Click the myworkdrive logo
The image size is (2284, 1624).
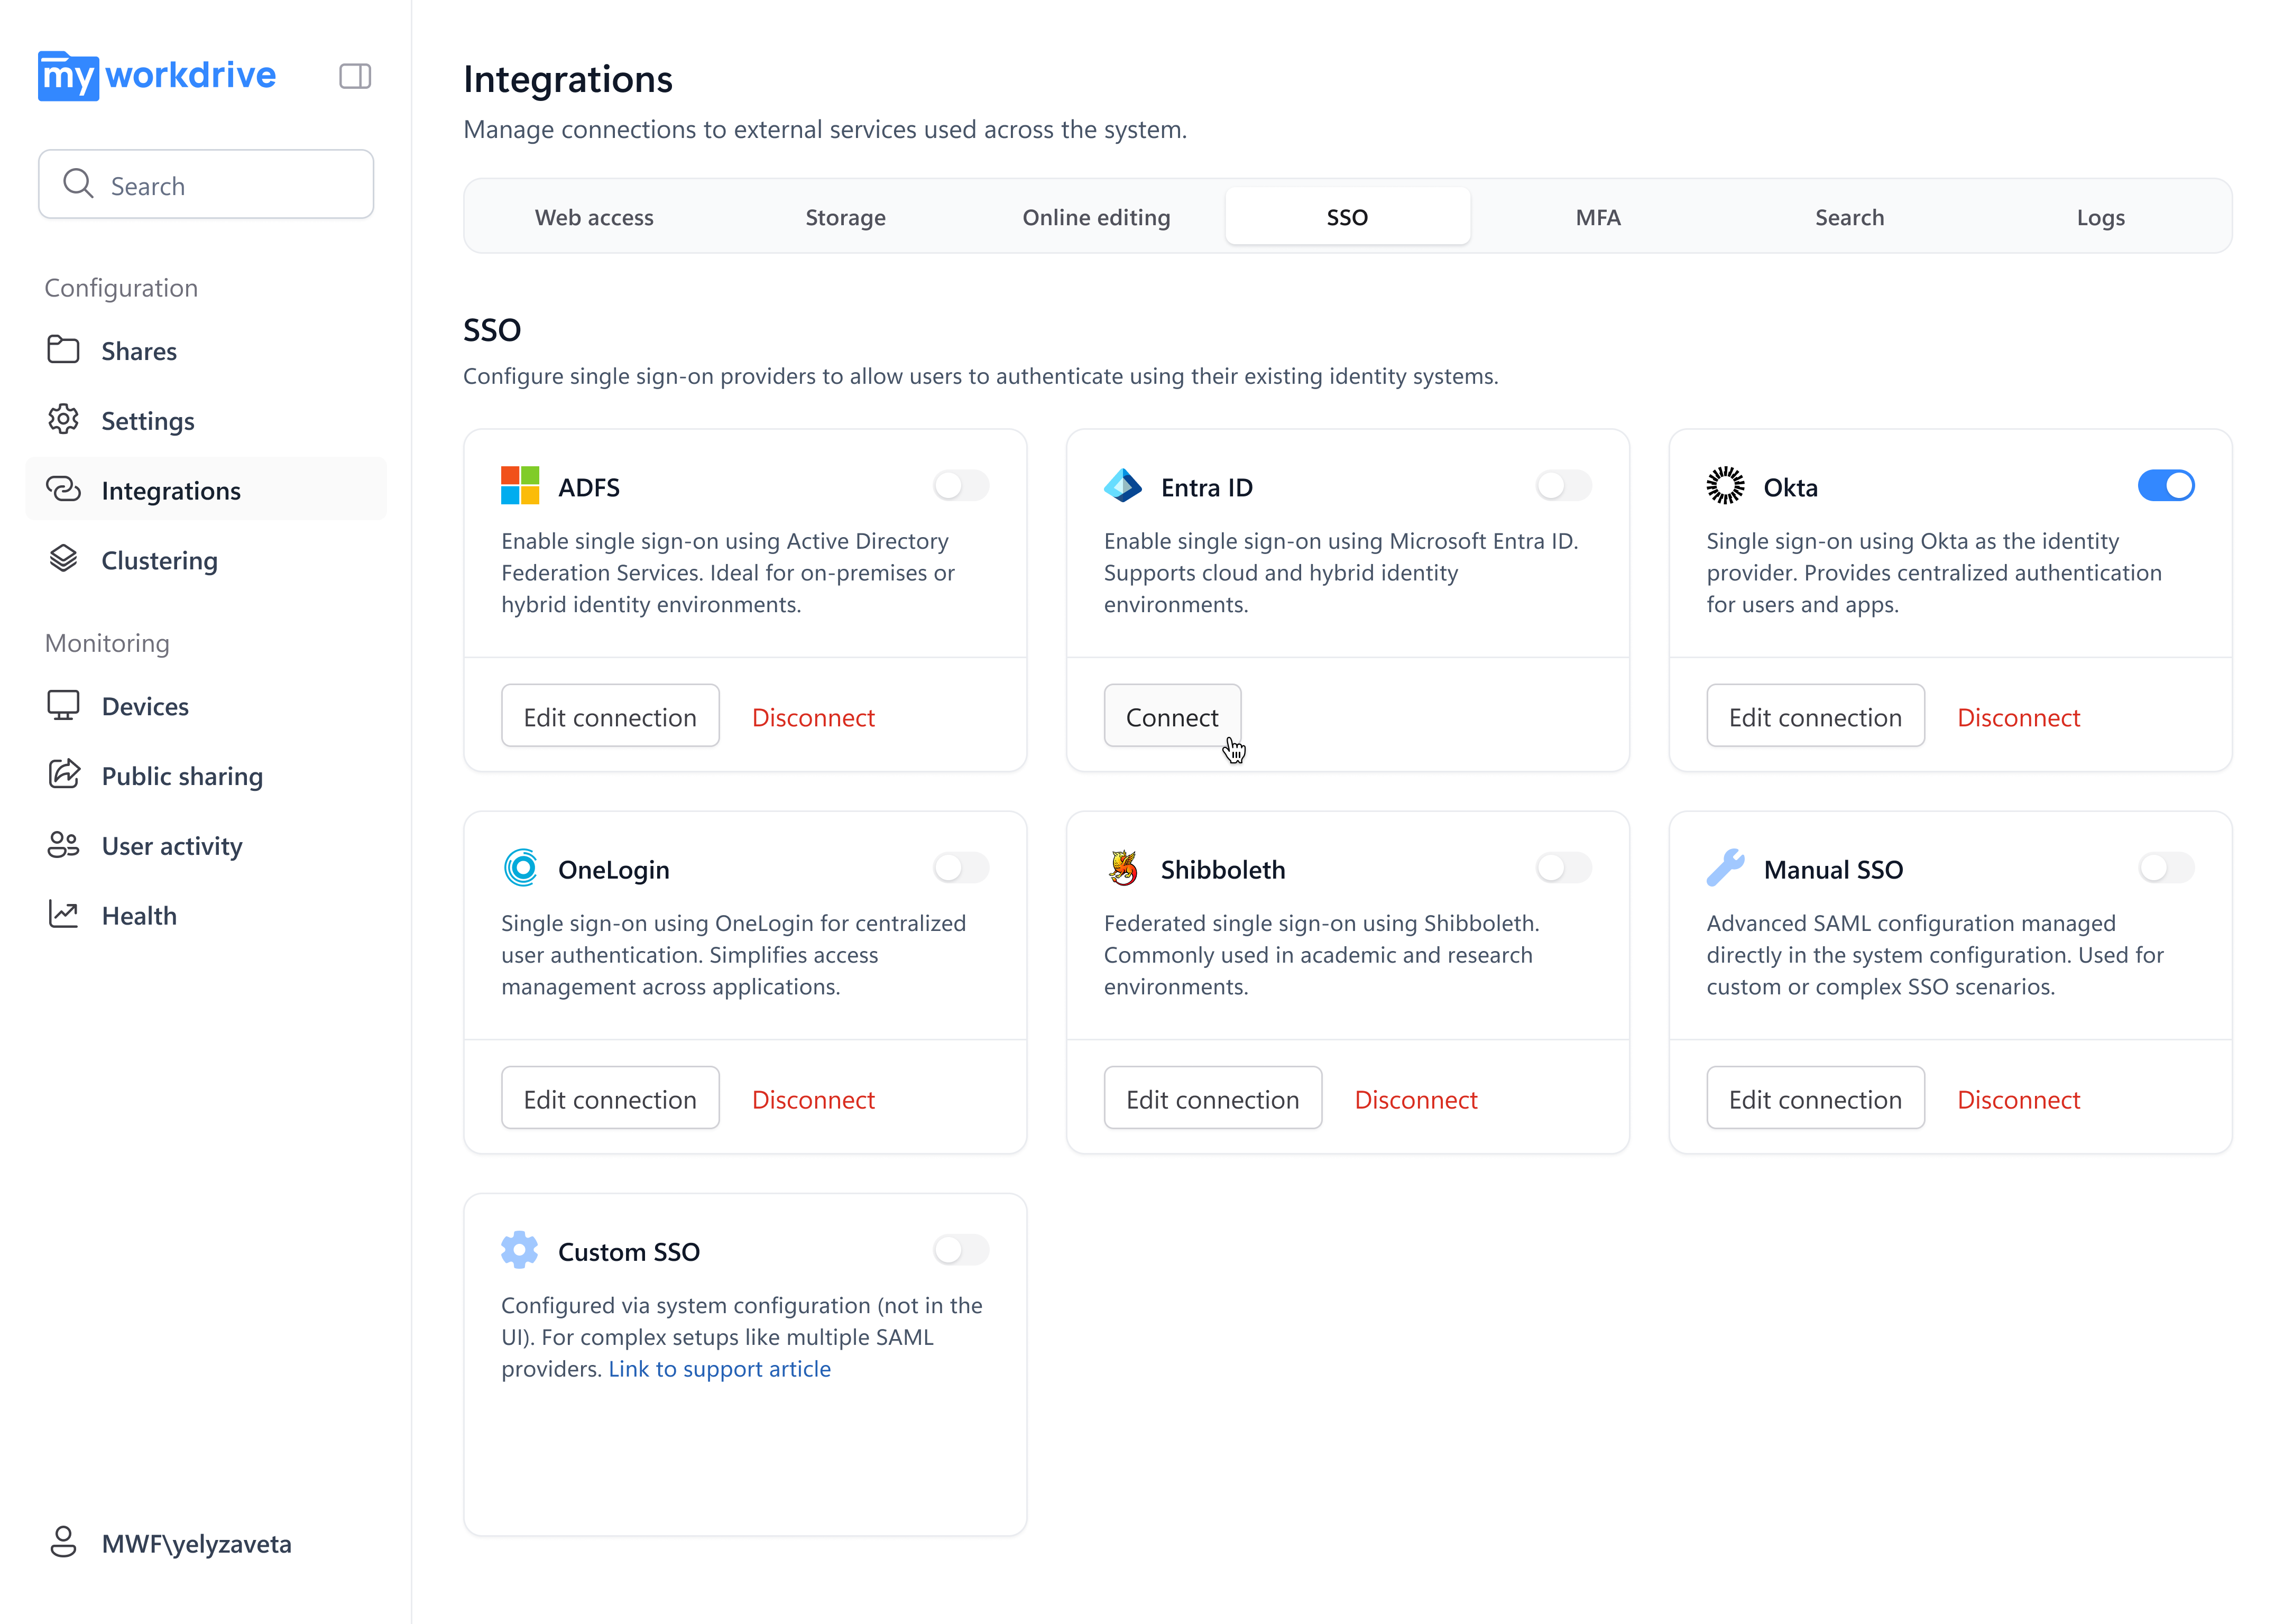pos(157,76)
